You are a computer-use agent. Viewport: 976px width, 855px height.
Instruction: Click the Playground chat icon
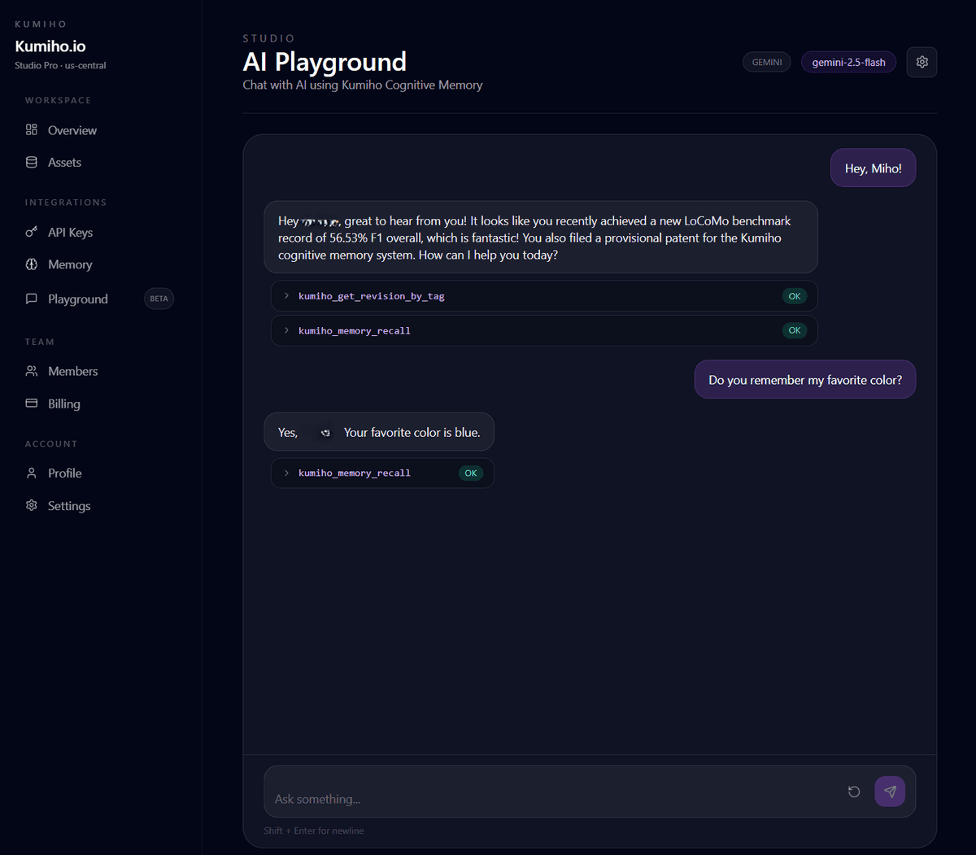point(31,299)
